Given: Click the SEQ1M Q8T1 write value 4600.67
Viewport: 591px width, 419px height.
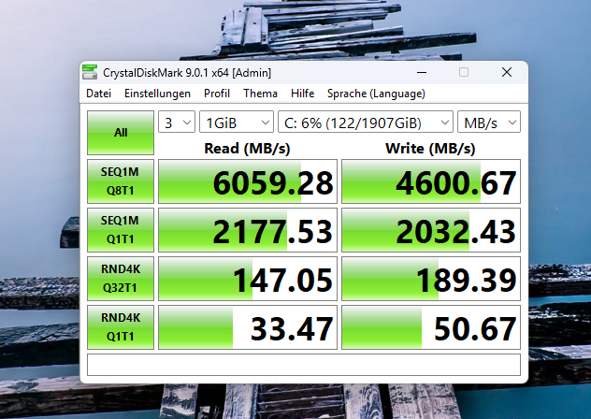Looking at the screenshot, I should click(431, 181).
